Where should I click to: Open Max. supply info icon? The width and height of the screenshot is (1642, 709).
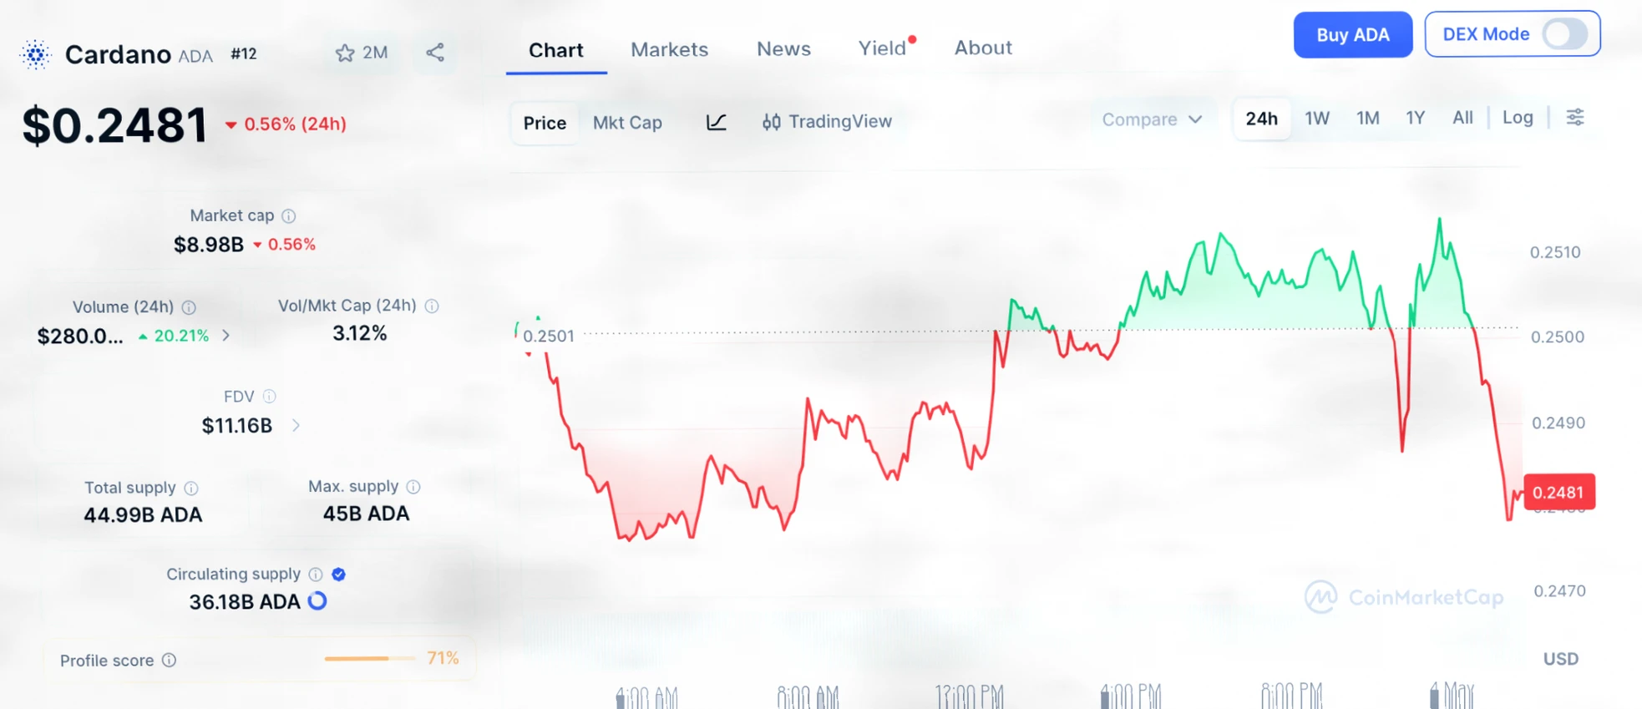[413, 487]
